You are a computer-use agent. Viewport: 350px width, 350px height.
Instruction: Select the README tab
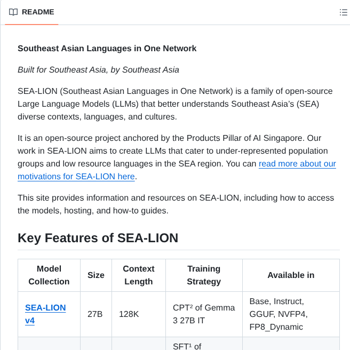[31, 12]
